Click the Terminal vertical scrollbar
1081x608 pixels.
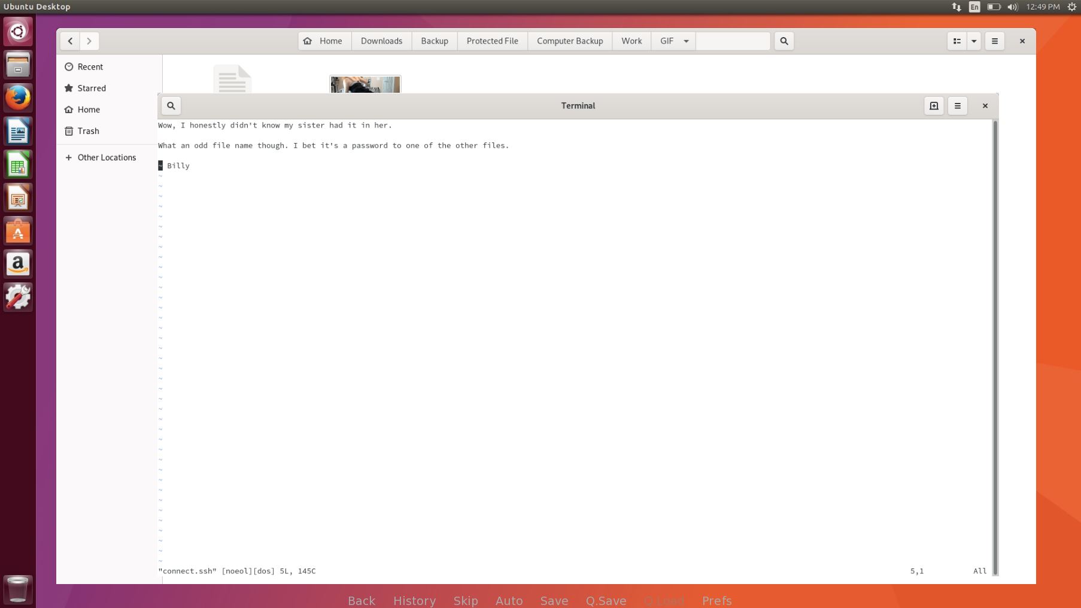(995, 347)
